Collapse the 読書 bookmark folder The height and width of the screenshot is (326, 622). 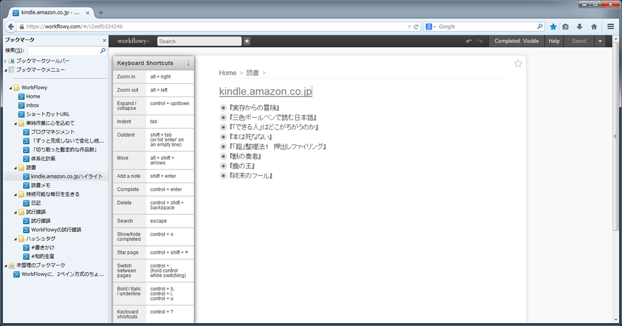click(x=15, y=168)
